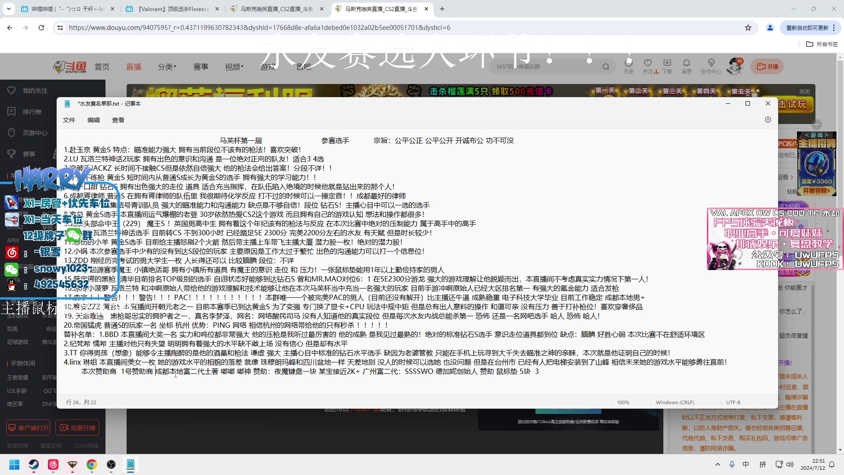Open the 查看 menu in Notepad
This screenshot has width=844, height=475.
tap(118, 120)
